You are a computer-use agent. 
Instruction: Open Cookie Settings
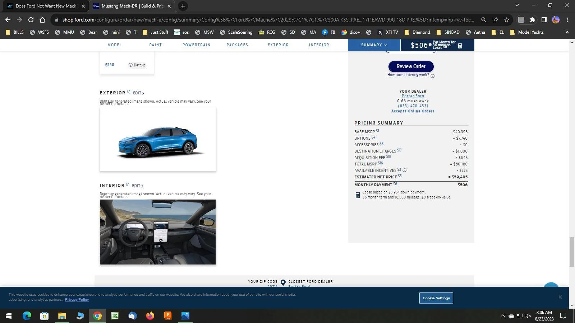coord(436,298)
